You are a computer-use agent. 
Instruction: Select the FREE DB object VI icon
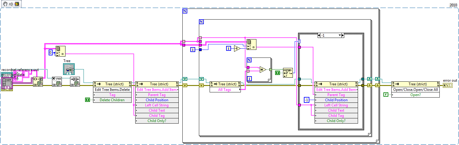57,81
